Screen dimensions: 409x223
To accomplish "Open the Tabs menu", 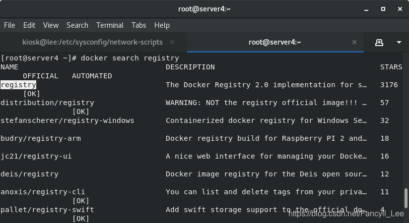I will pyautogui.click(x=139, y=25).
